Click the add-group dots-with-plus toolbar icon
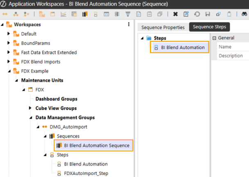This screenshot has width=249, height=177. (x=27, y=14)
